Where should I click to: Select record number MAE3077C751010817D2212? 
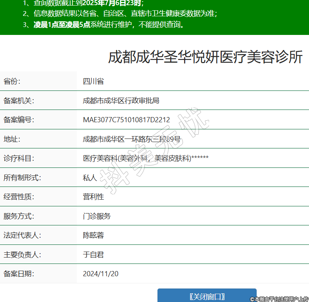126,120
